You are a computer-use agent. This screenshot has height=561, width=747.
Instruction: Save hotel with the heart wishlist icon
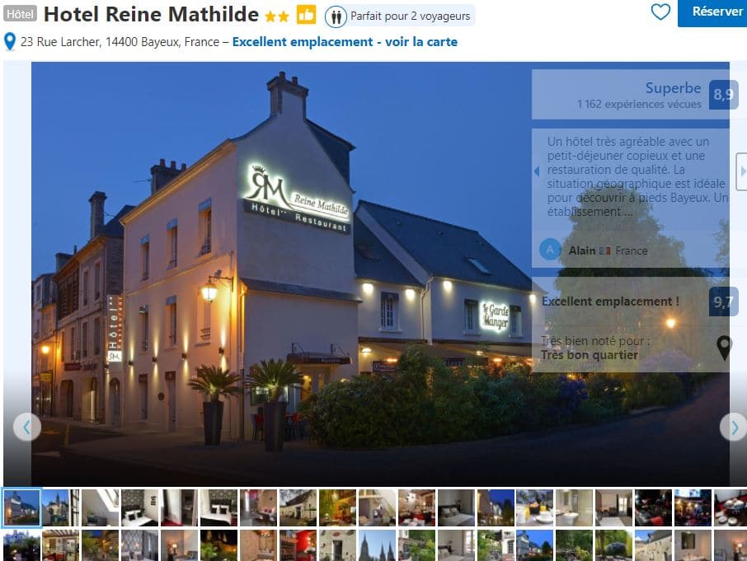tap(660, 12)
